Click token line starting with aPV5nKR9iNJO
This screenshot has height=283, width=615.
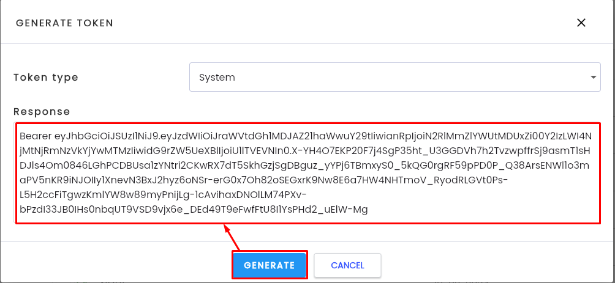pos(263,180)
